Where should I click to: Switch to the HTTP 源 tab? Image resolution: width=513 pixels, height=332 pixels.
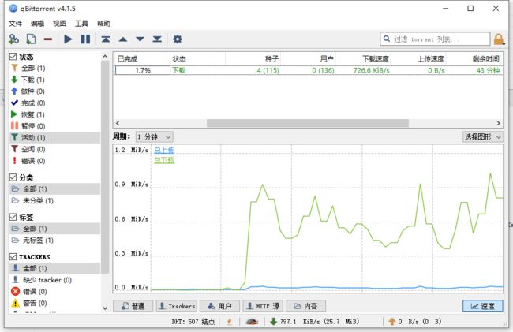(263, 306)
